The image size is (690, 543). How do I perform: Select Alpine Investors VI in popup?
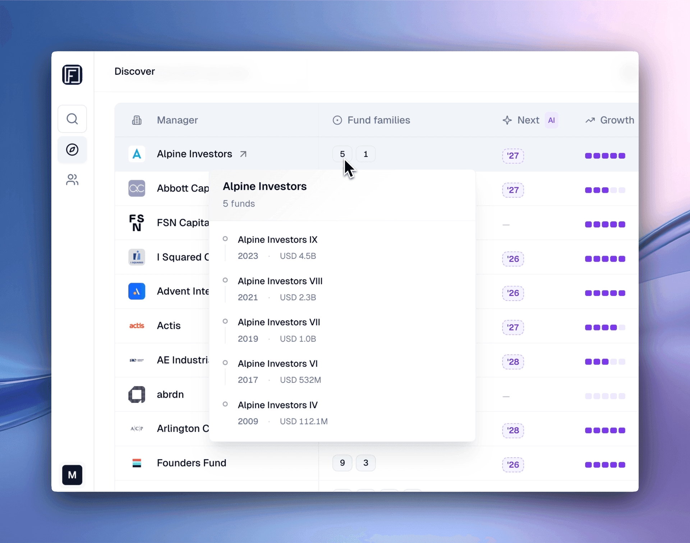coord(277,363)
